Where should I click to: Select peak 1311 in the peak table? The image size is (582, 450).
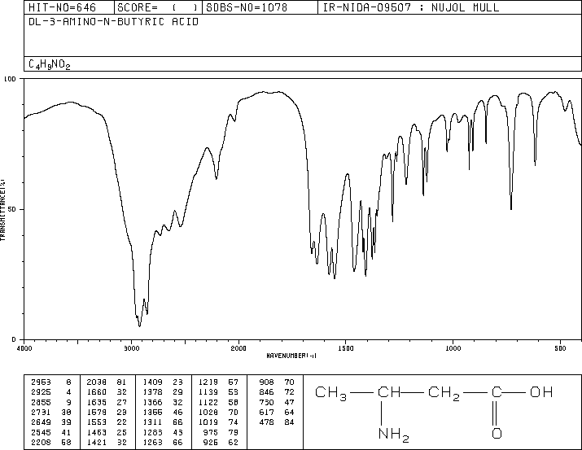(x=152, y=422)
